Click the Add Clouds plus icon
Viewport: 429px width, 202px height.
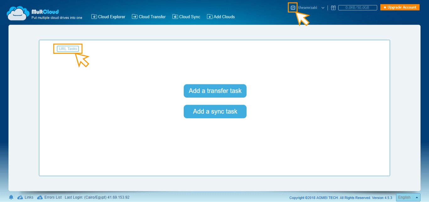pos(209,17)
